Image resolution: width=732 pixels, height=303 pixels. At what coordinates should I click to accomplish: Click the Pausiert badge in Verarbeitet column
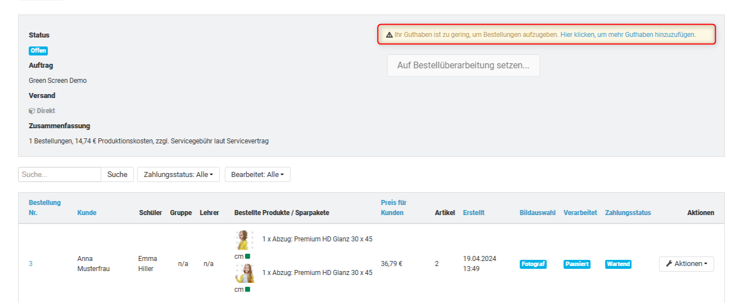[x=577, y=264]
